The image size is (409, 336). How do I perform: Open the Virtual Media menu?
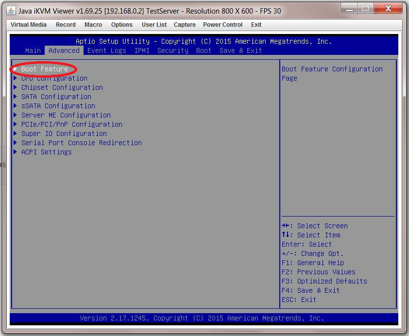pyautogui.click(x=29, y=25)
